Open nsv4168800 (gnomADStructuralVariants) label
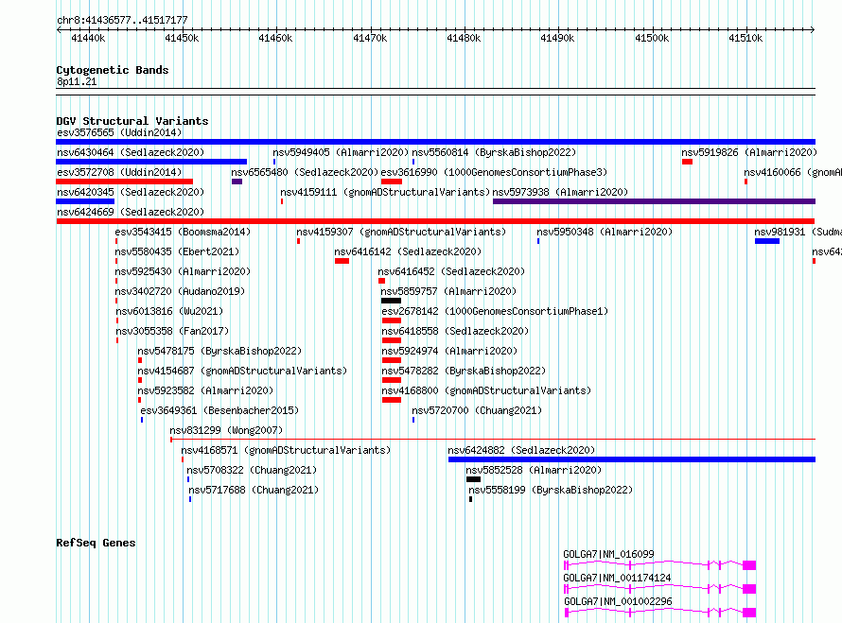This screenshot has width=842, height=623. (x=486, y=390)
